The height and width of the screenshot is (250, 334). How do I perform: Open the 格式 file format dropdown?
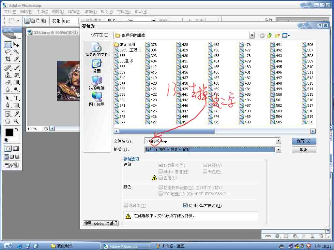278,150
